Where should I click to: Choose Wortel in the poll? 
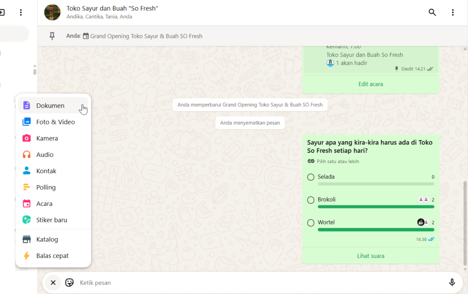(311, 223)
